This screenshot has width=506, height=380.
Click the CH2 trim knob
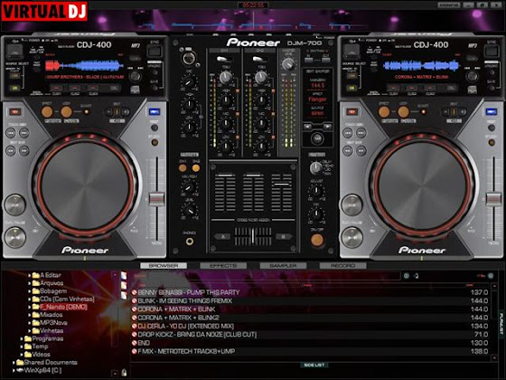pyautogui.click(x=261, y=77)
